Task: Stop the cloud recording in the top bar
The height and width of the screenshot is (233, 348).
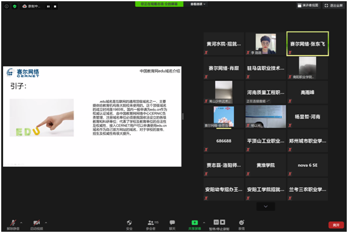Action: pos(55,6)
